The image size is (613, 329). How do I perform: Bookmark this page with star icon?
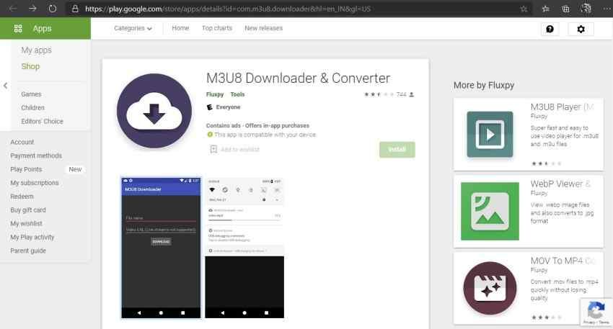[524, 9]
